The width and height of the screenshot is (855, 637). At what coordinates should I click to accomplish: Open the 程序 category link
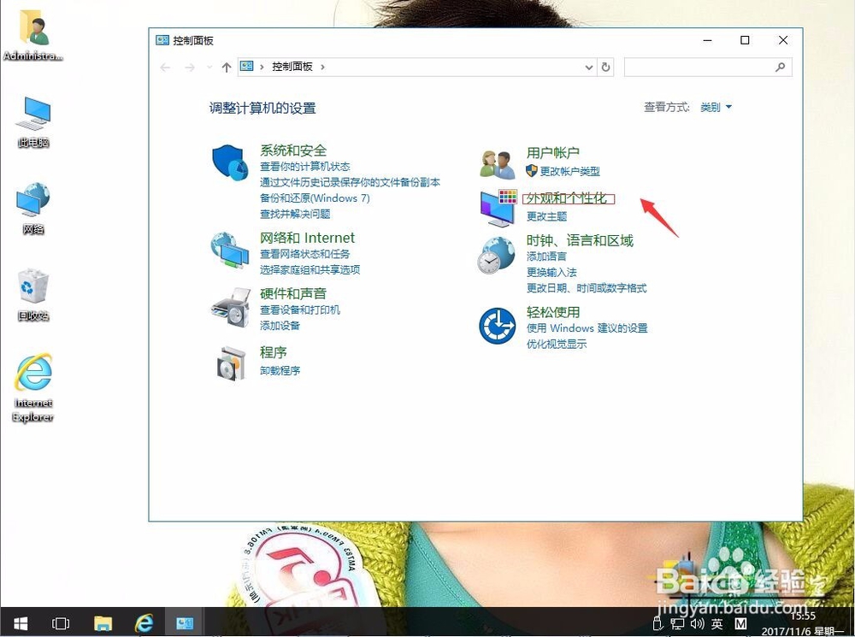(274, 352)
